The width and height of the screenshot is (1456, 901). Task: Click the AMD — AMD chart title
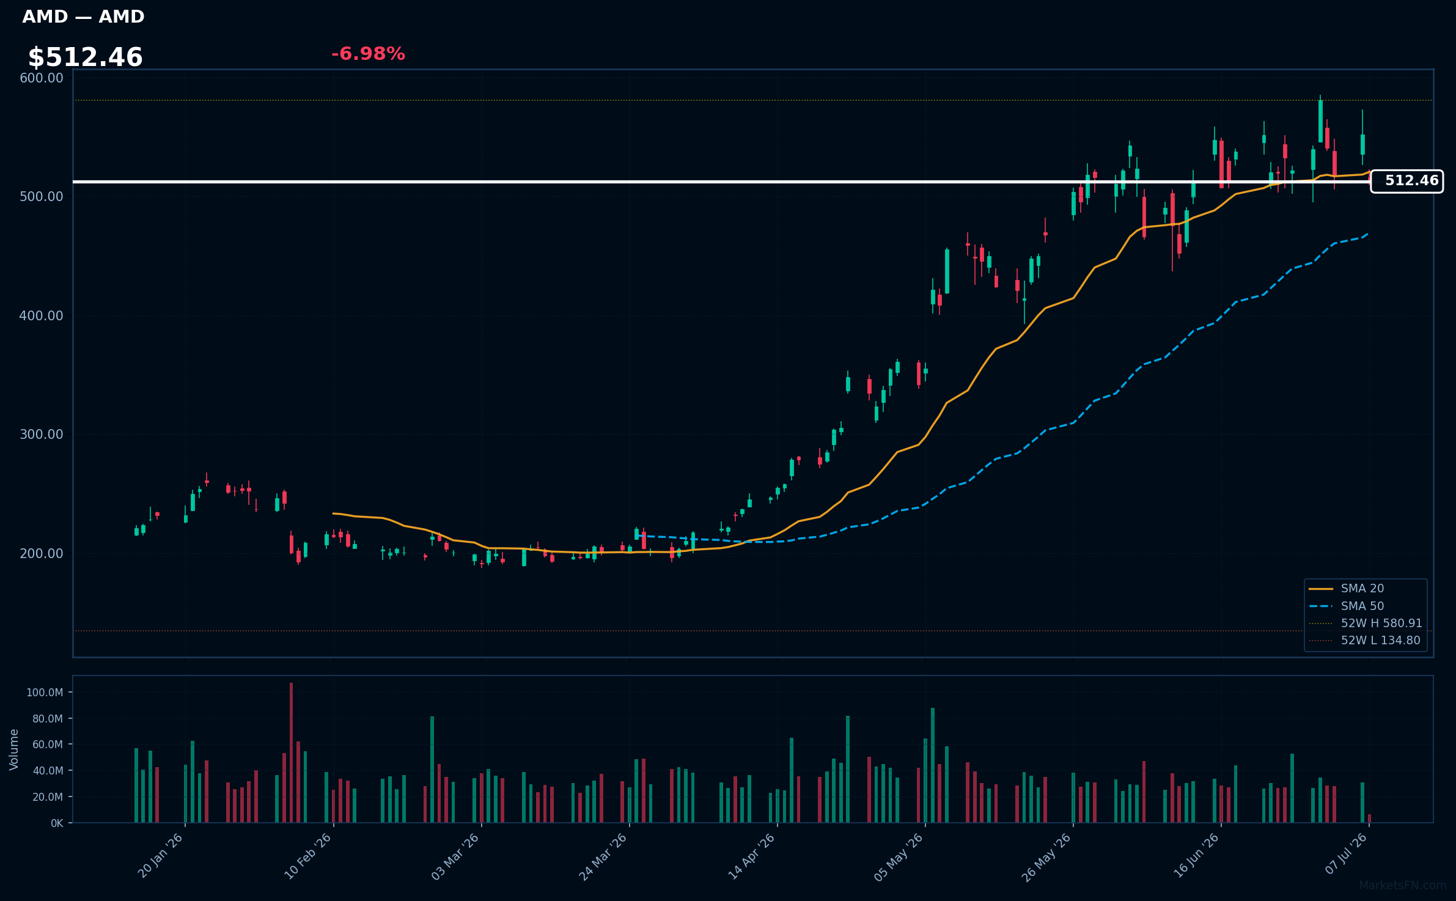click(x=83, y=17)
